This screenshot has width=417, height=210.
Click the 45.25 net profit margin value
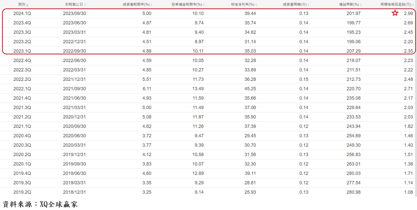pyautogui.click(x=250, y=89)
